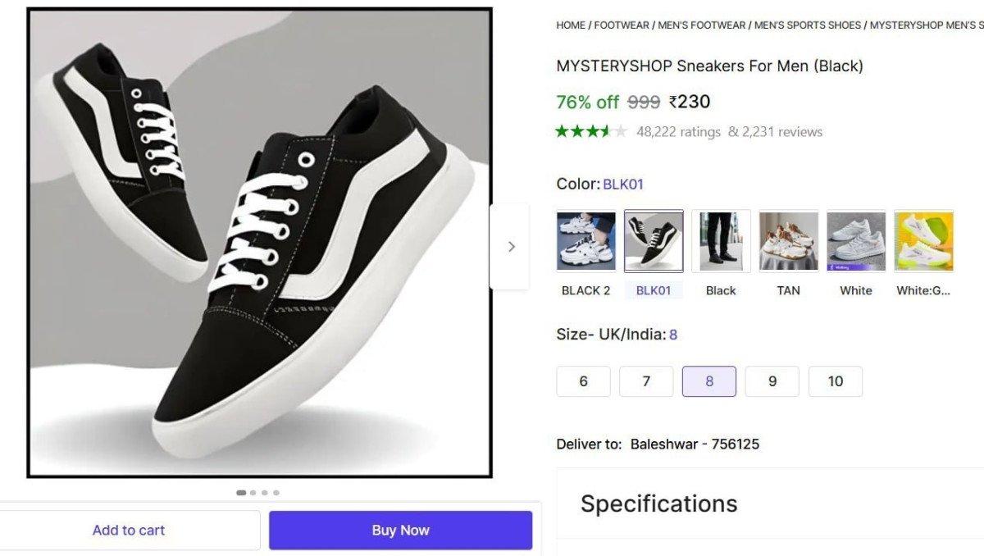The height and width of the screenshot is (556, 984).
Task: Select the BLK01 color variant thumbnail
Action: (x=653, y=239)
